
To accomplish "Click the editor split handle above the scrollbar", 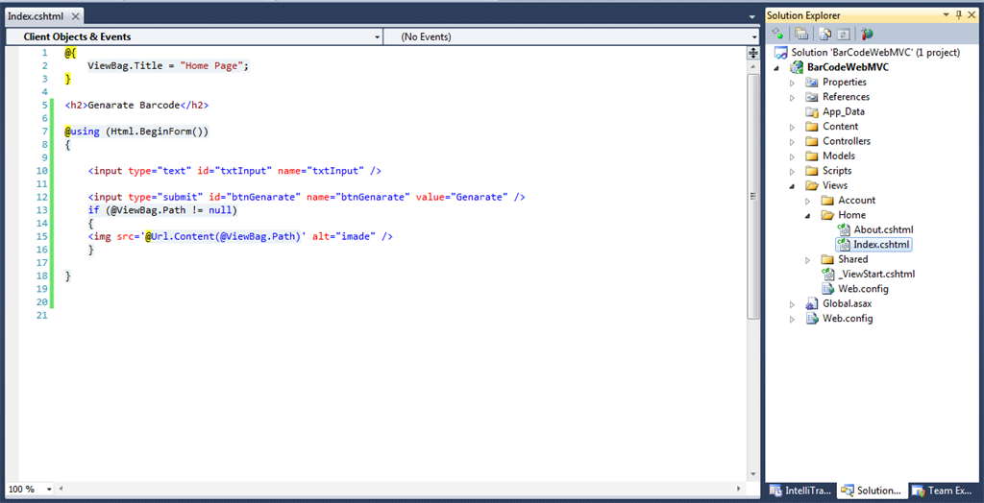I will click(x=753, y=54).
